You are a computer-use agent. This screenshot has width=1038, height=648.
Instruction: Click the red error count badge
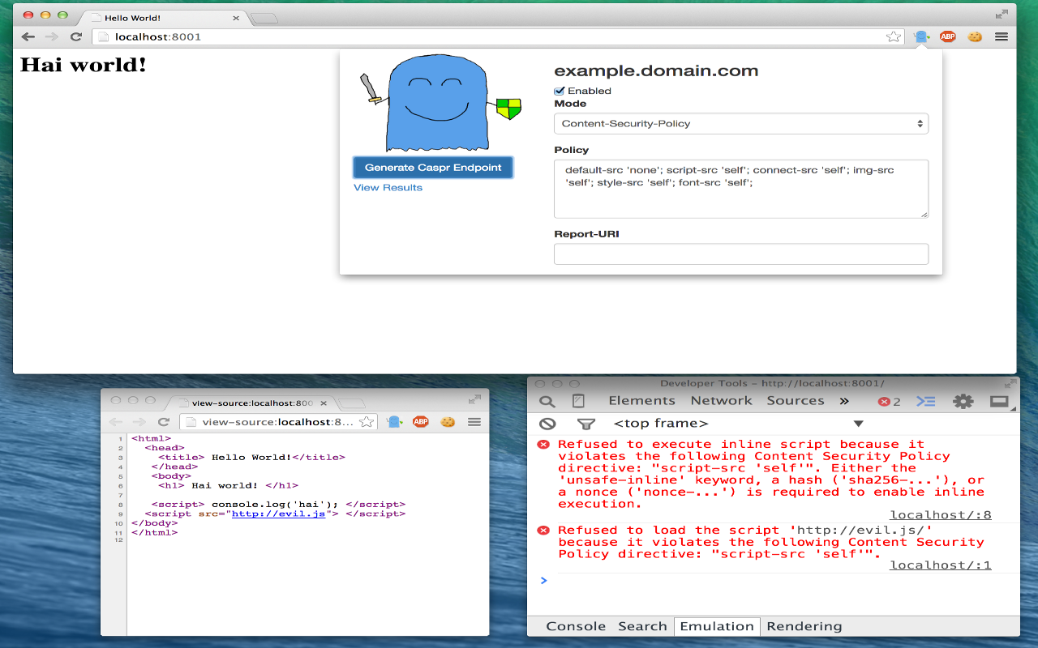click(x=890, y=402)
